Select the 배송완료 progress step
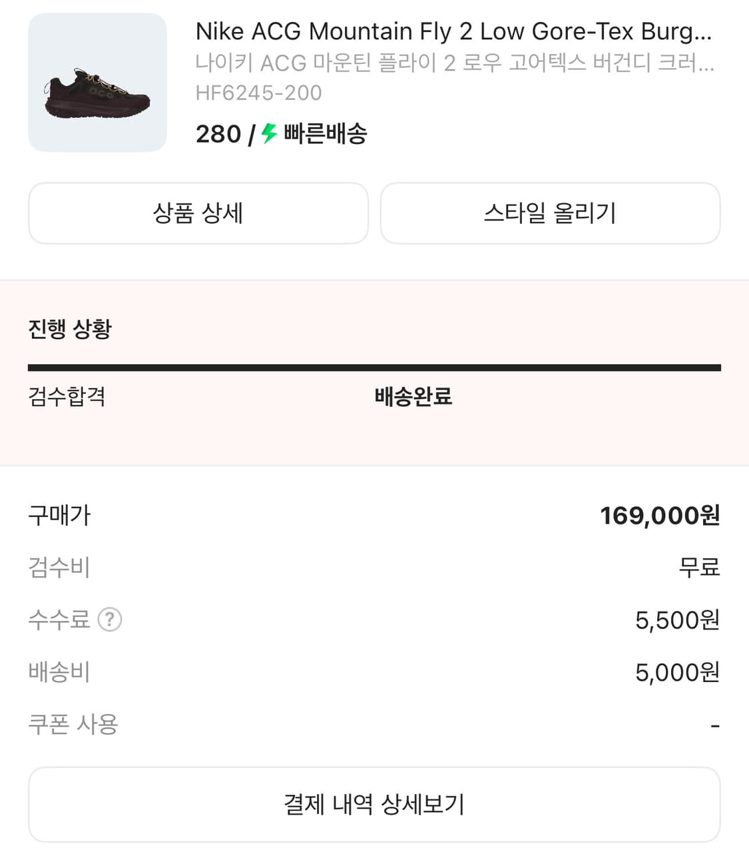 tap(413, 397)
